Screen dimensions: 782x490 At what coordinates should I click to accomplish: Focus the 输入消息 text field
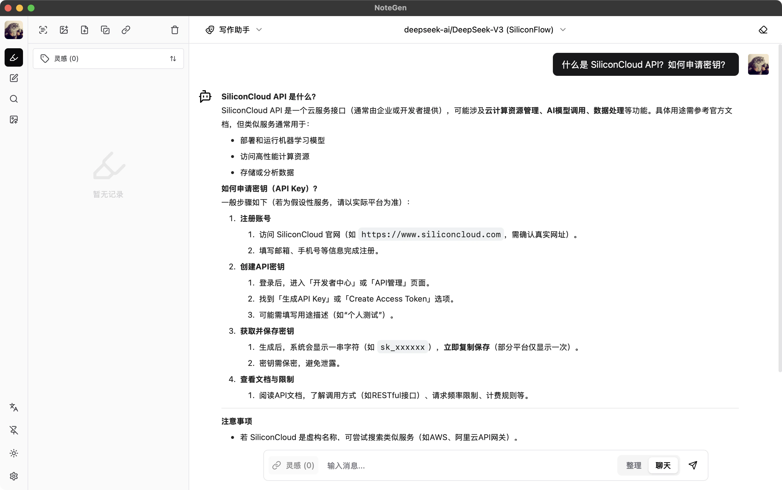point(467,465)
